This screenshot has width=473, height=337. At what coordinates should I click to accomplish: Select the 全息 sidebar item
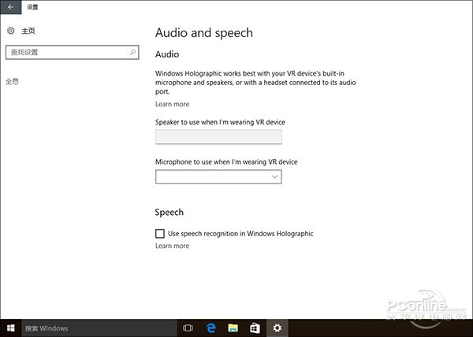(12, 81)
